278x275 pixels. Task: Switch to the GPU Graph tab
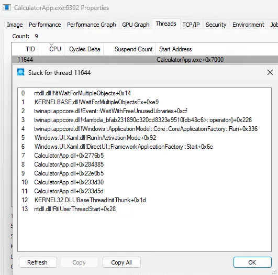pyautogui.click(x=136, y=25)
